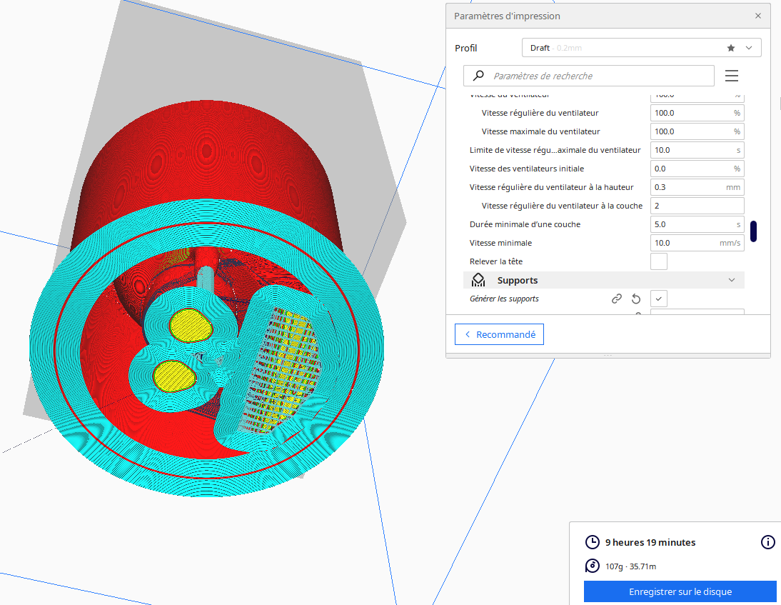
Task: Click Enregistrer sur le disque
Action: [680, 591]
